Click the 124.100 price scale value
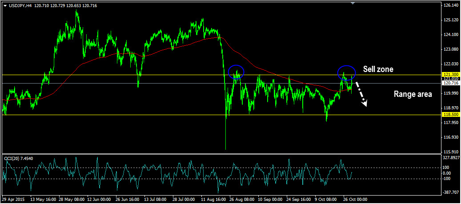 451,35
